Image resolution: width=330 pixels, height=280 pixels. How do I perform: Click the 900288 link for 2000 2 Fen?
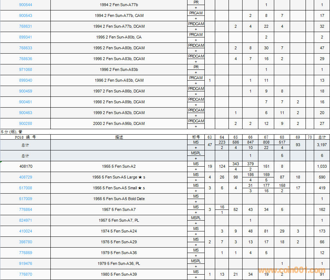click(x=26, y=123)
